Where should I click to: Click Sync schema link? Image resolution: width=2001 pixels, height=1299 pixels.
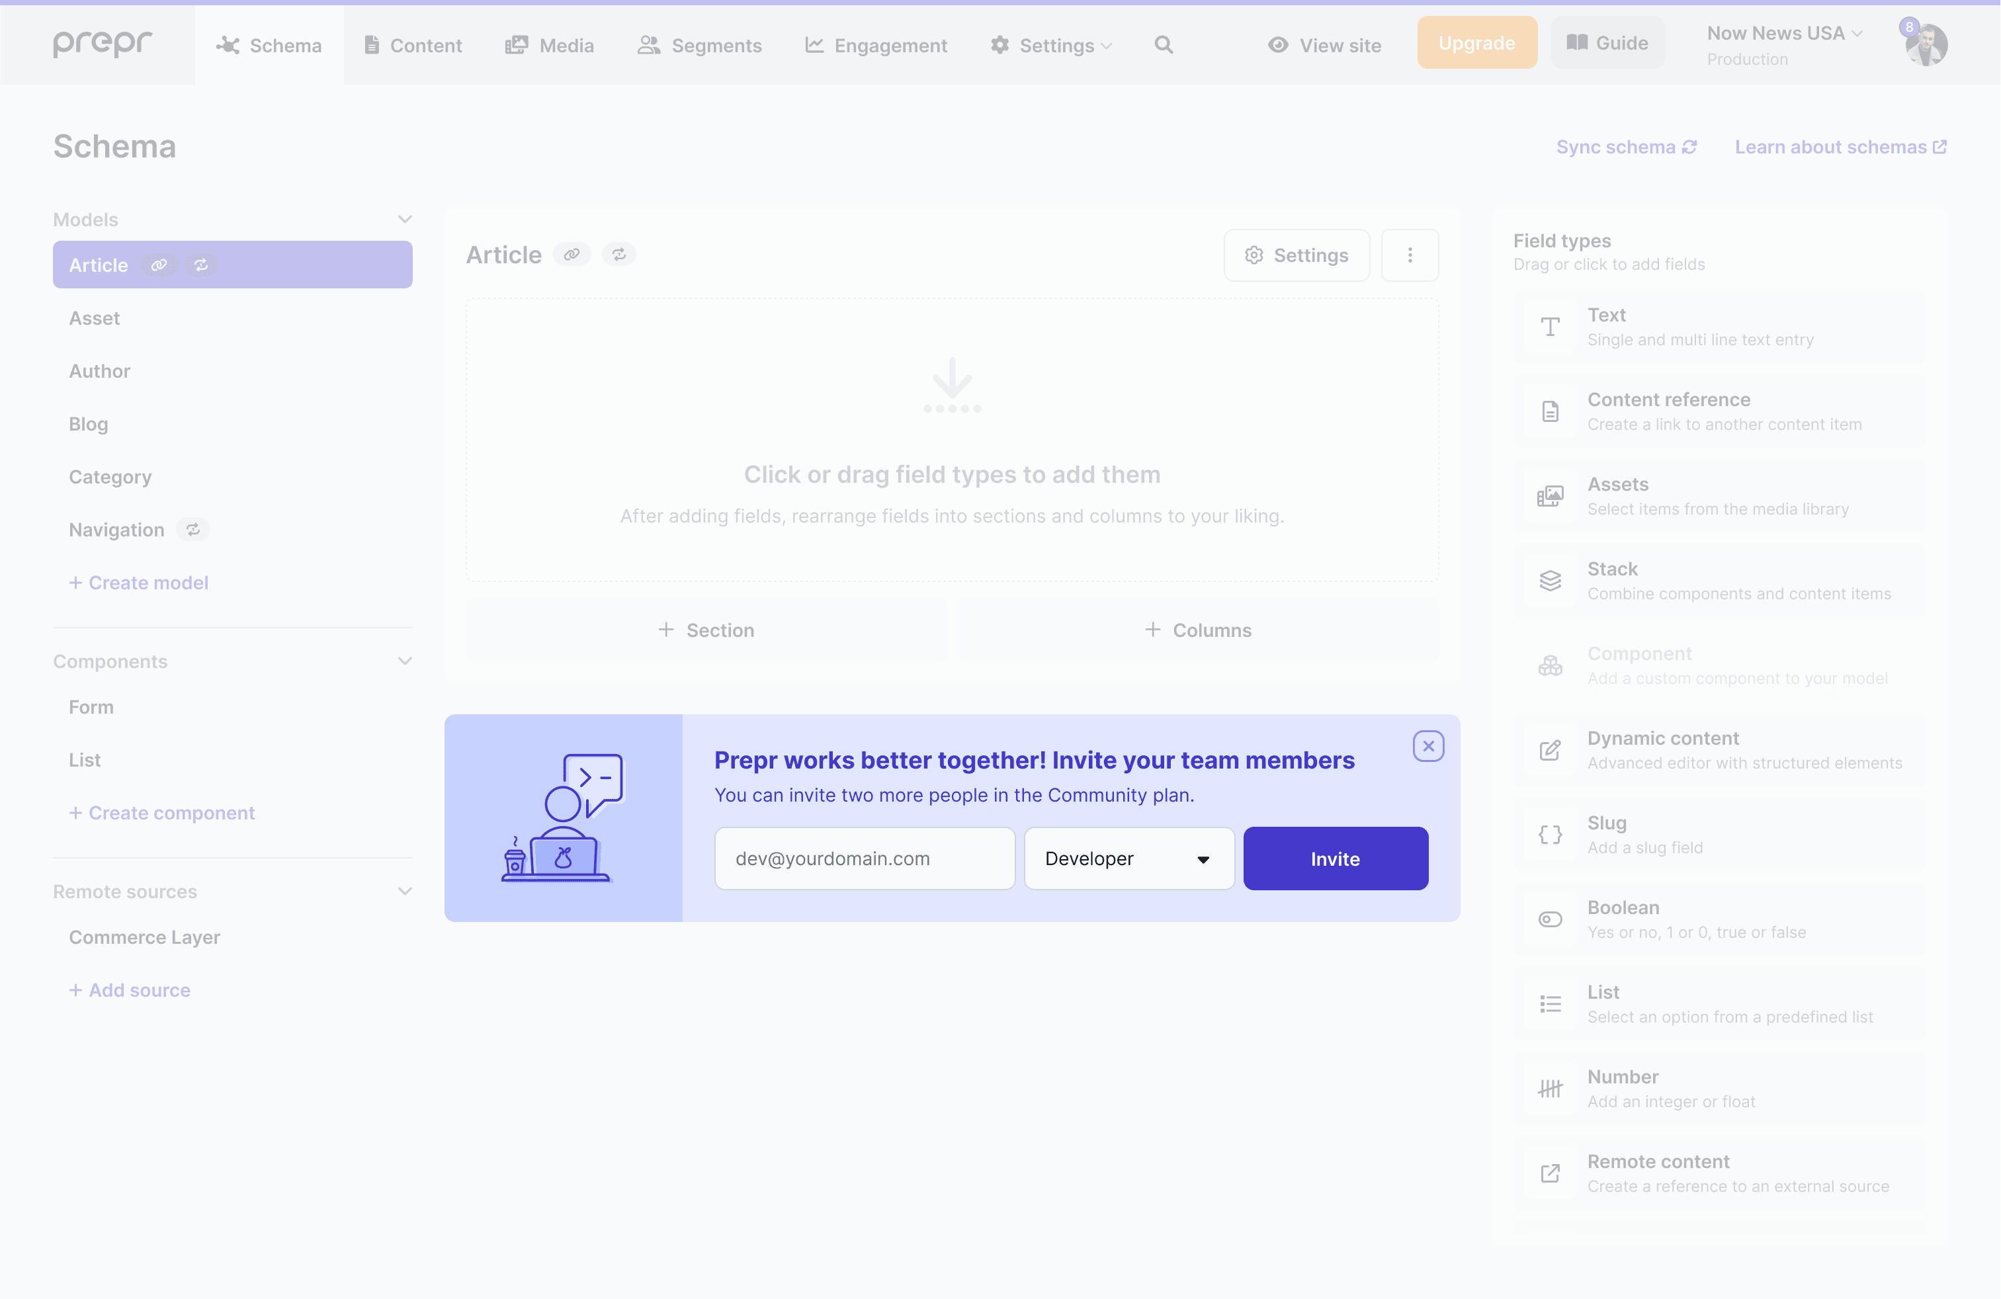1627,147
